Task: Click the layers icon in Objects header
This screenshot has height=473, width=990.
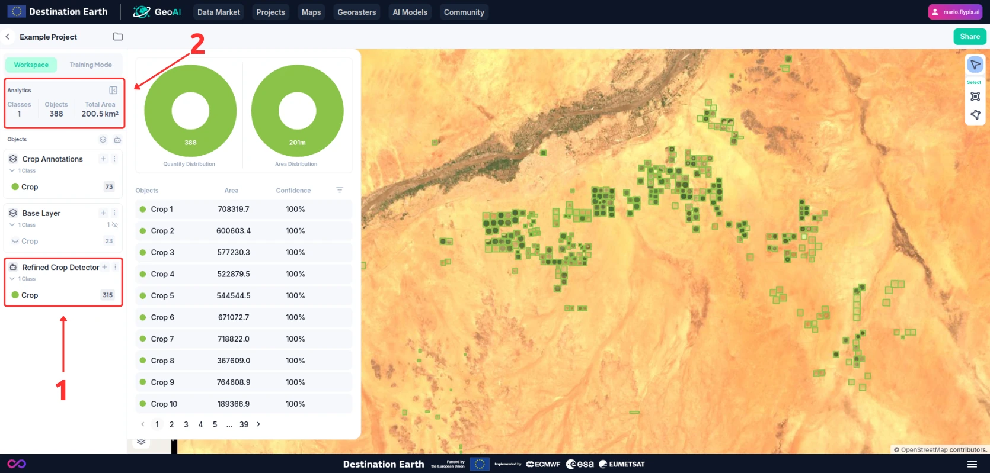Action: 103,140
